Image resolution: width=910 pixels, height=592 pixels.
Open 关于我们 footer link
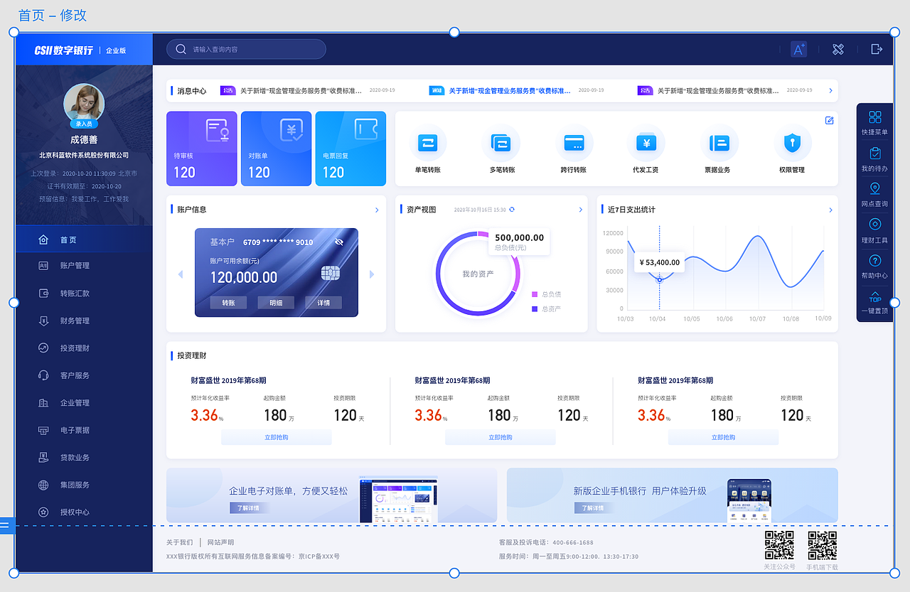179,542
